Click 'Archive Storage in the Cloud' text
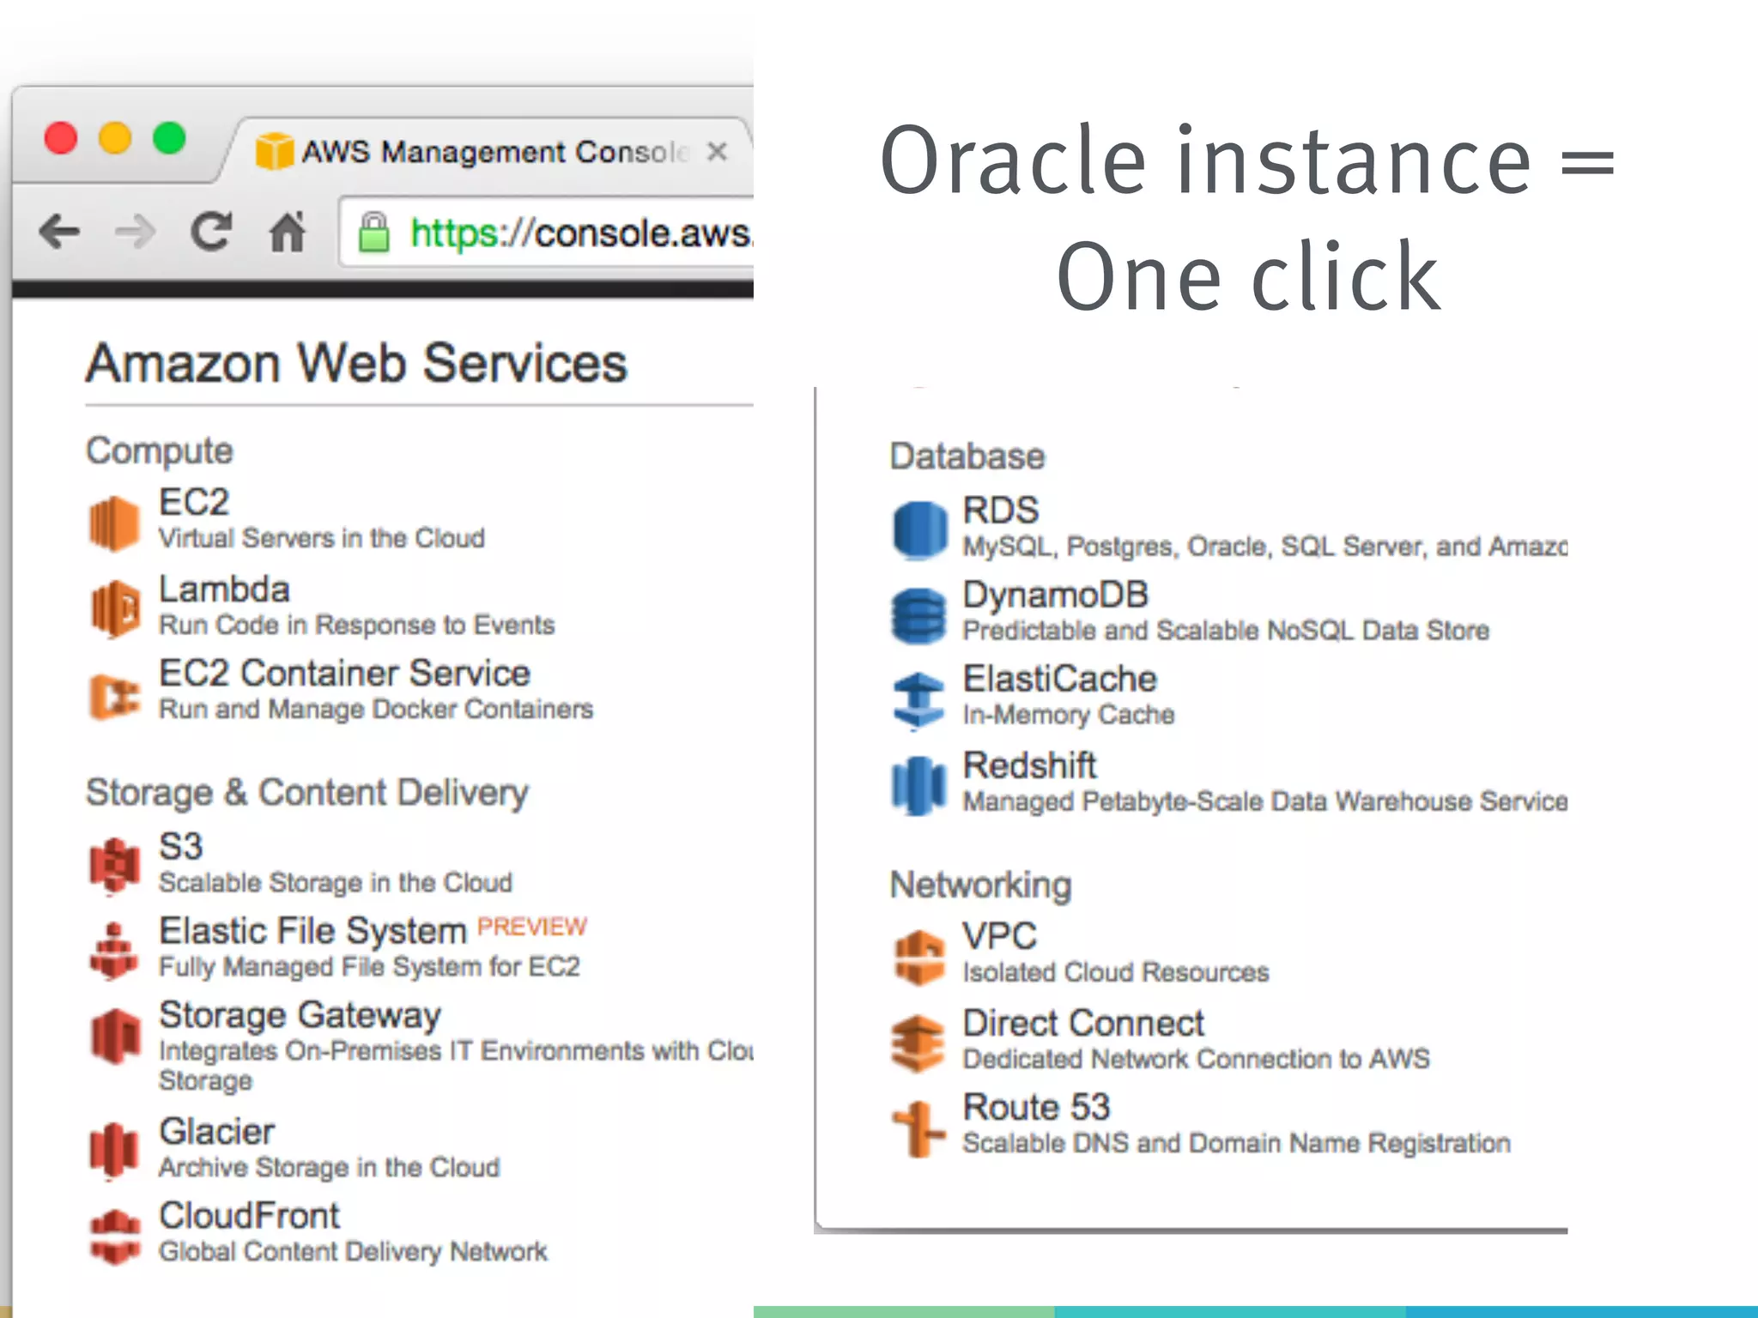 pyautogui.click(x=330, y=1167)
